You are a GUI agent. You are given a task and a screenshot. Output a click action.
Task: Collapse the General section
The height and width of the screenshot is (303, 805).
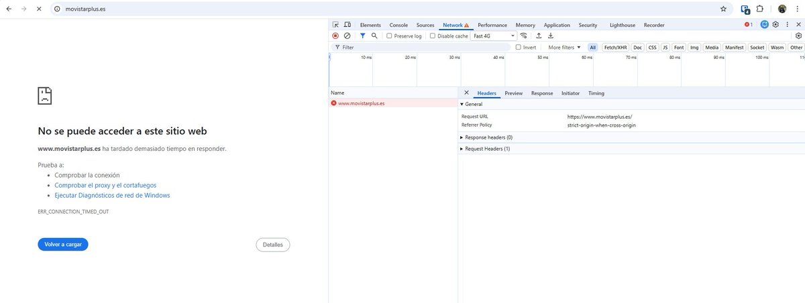(x=471, y=104)
